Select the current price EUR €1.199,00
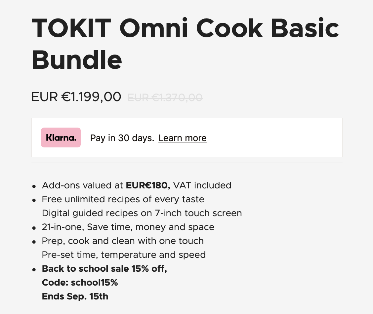This screenshot has width=373, height=314. (x=76, y=97)
